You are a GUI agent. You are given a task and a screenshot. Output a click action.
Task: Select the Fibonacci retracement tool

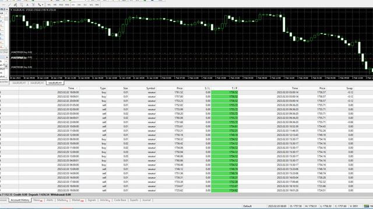click(x=22, y=5)
